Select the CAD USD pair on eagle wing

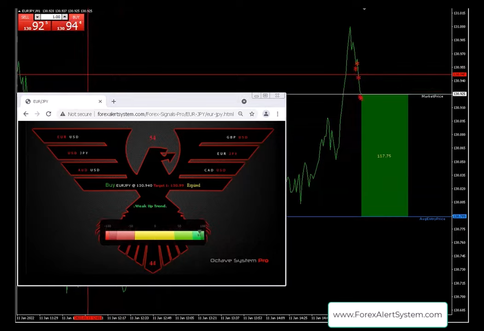(x=215, y=170)
